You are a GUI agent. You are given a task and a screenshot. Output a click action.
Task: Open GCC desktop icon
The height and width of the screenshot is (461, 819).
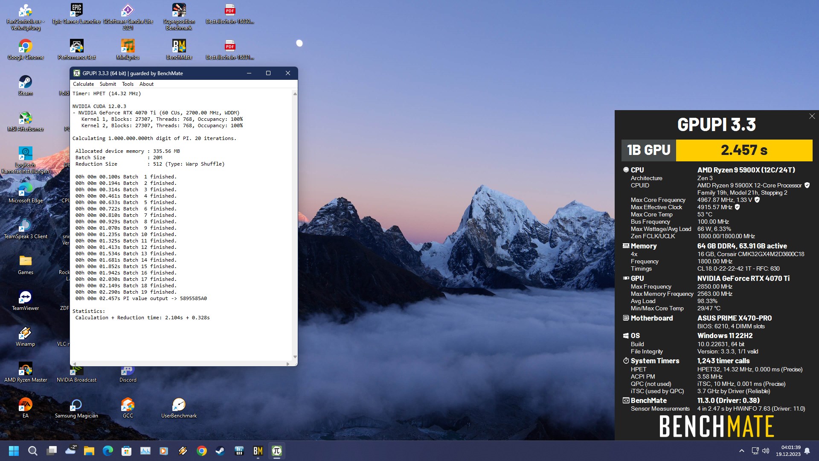pyautogui.click(x=128, y=408)
